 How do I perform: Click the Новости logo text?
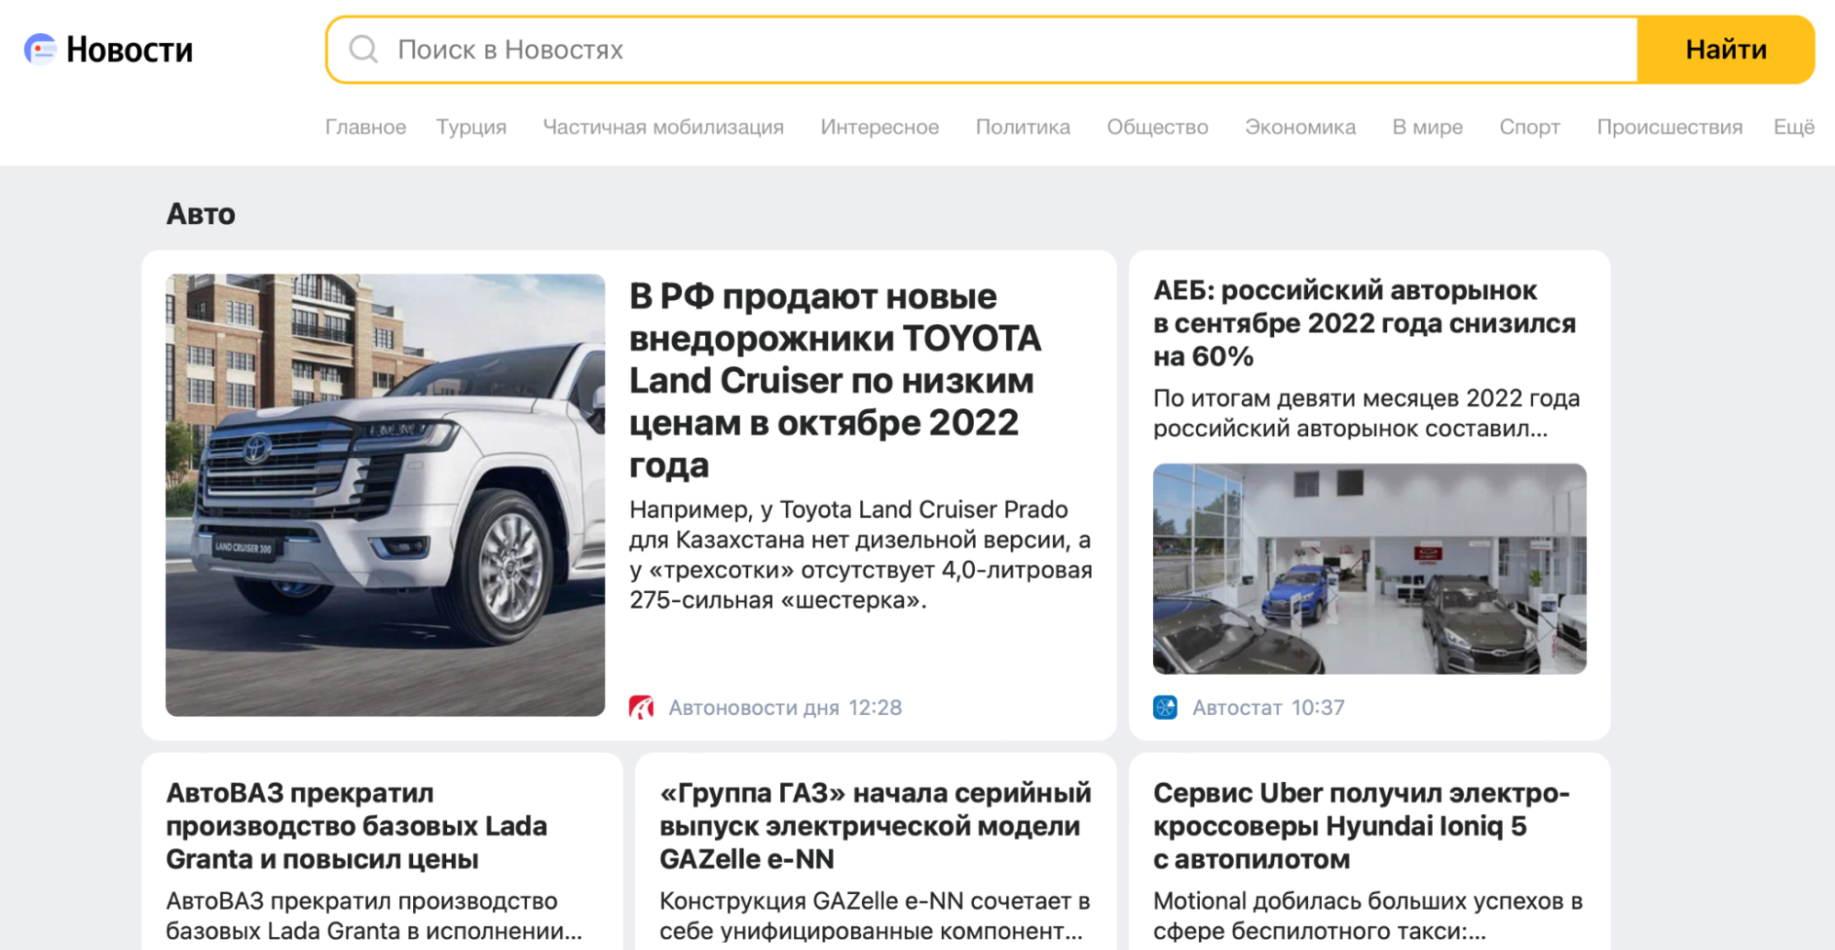pos(129,50)
